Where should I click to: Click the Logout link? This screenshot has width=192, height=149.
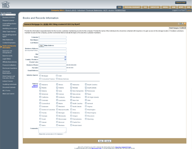[x=189, y=10]
